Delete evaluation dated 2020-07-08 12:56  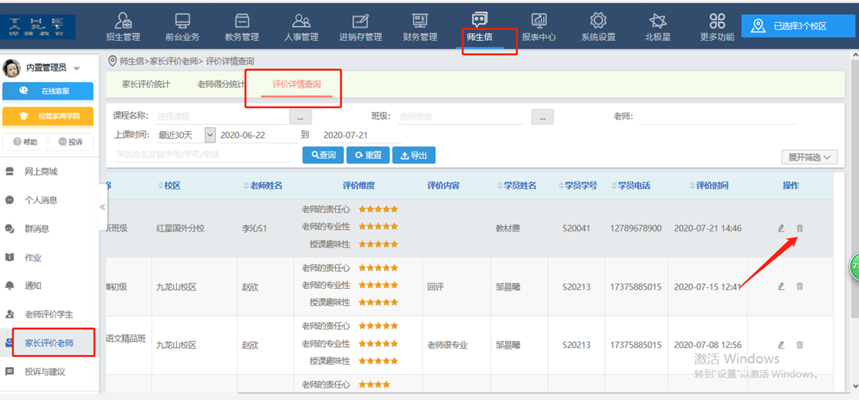click(x=800, y=345)
